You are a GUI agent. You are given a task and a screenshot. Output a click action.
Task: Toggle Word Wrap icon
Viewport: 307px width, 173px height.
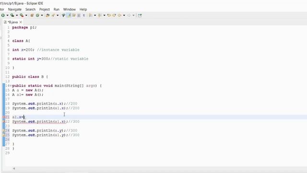(x=74, y=15)
